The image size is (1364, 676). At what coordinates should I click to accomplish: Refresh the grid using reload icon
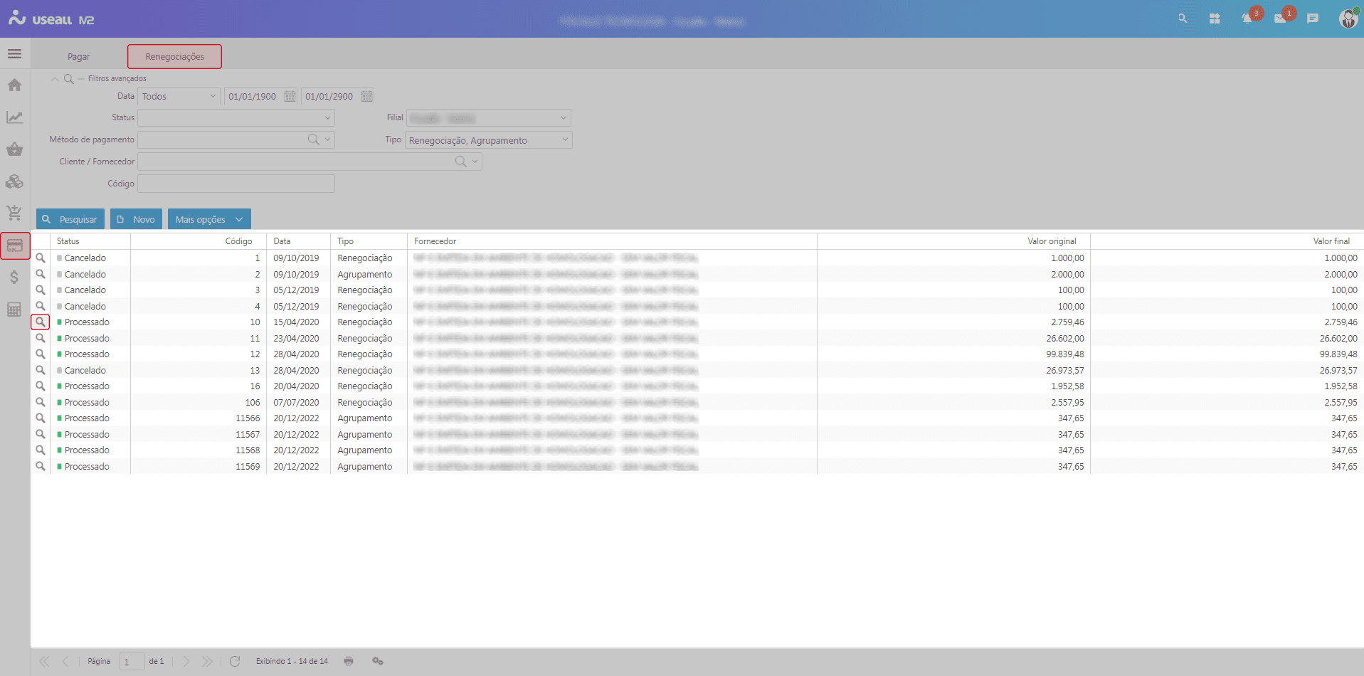tap(235, 661)
